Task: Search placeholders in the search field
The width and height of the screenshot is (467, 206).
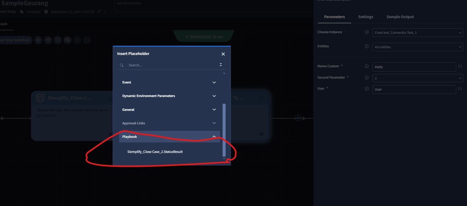Action: click(x=172, y=65)
